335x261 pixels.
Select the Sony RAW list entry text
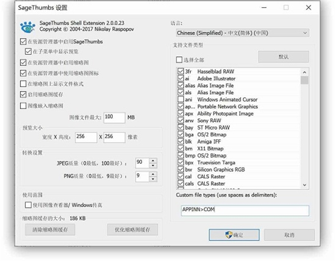point(209,121)
